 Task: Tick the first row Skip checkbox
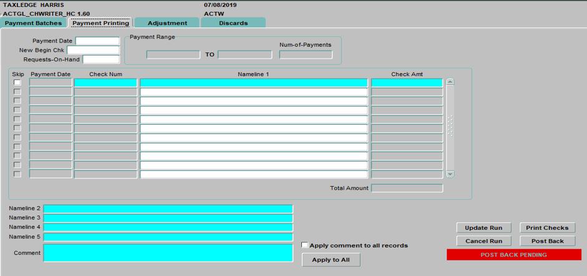tap(17, 82)
